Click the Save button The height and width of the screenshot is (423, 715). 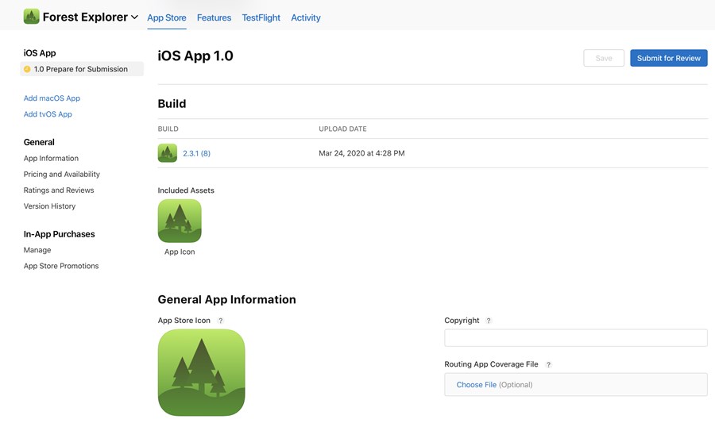604,58
